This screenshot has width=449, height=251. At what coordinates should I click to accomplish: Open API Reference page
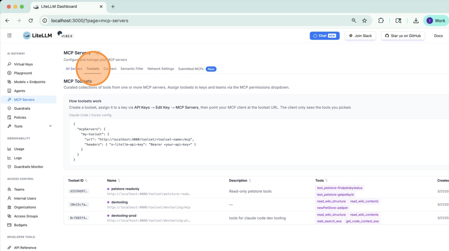(x=25, y=248)
